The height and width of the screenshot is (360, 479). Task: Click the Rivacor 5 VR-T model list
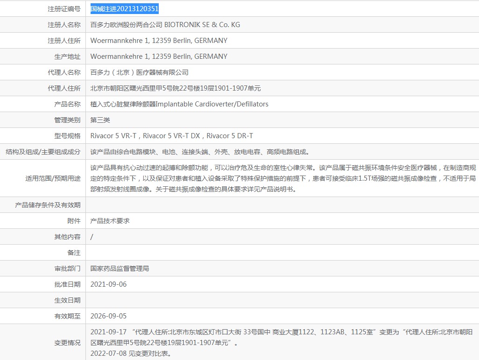click(x=172, y=136)
